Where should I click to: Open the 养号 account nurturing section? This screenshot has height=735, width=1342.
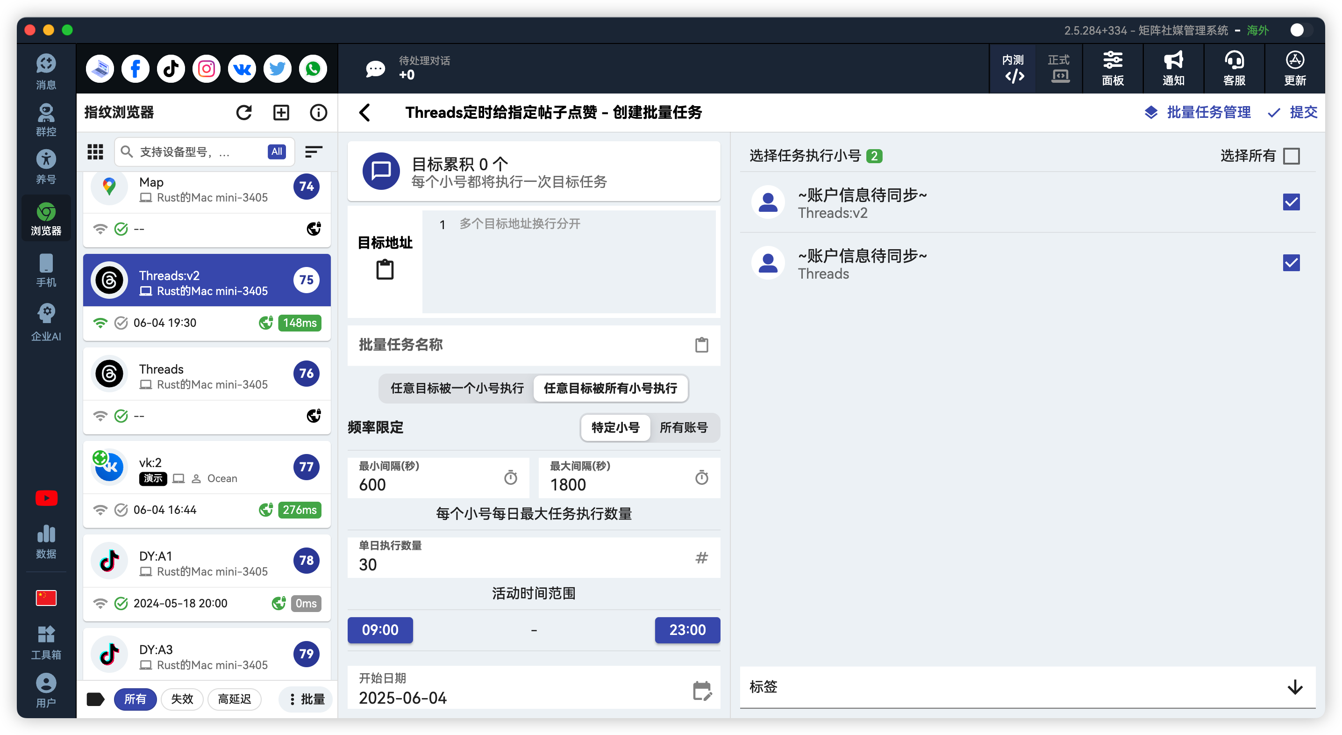tap(46, 167)
